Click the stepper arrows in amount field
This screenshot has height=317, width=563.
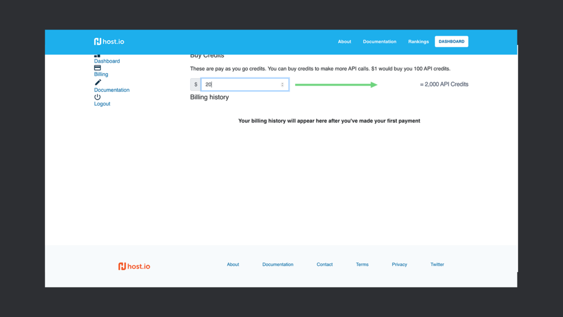coord(283,85)
